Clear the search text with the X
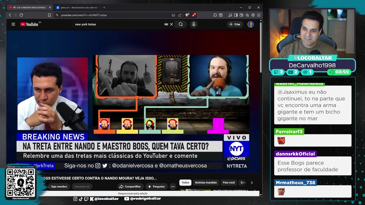The height and width of the screenshot is (205, 365). pyautogui.click(x=171, y=24)
